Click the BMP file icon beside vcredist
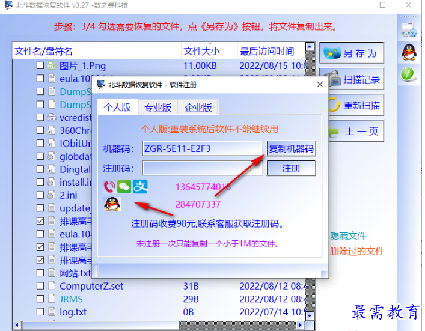 (x=52, y=117)
